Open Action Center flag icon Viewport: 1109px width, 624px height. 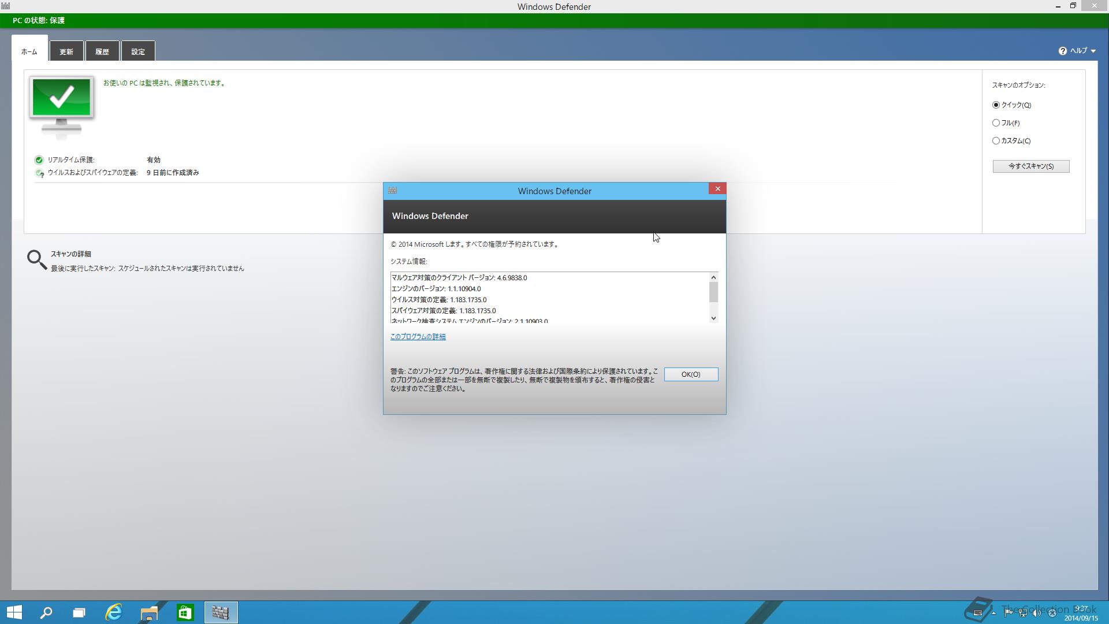click(x=1008, y=613)
